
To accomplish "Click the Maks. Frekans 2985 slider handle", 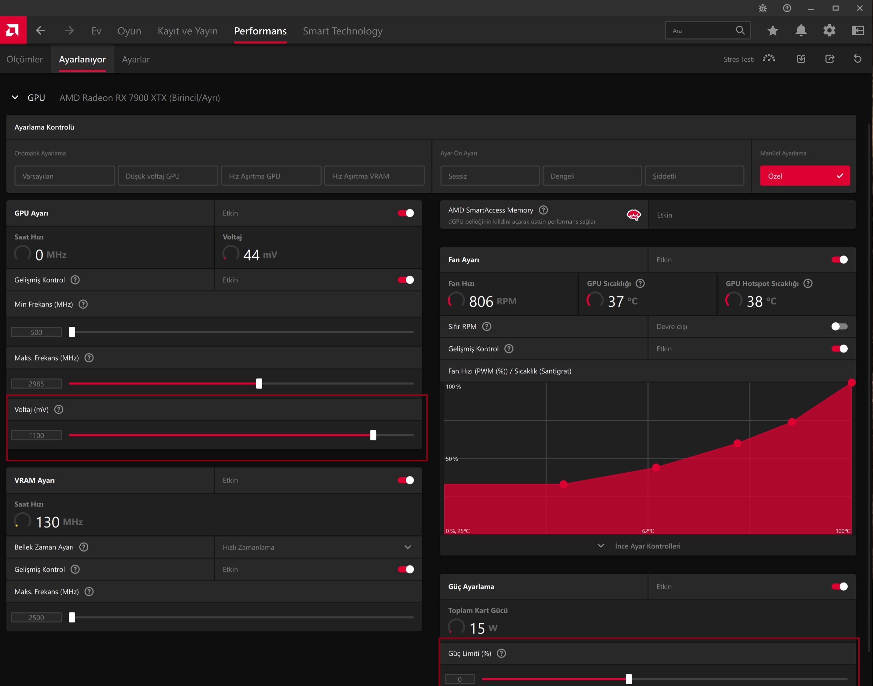I will pos(259,383).
